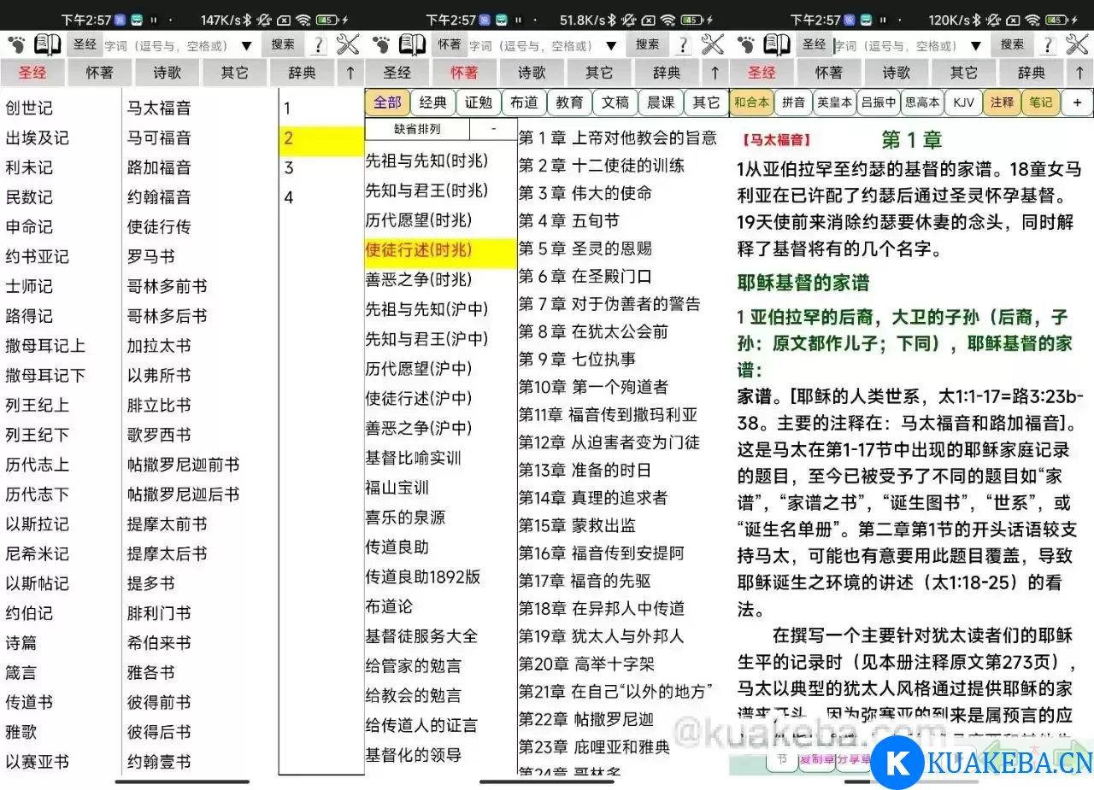This screenshot has height=790, width=1094.
Task: Tap the 【马太福音】 heading on the right screen
Action: click(776, 139)
